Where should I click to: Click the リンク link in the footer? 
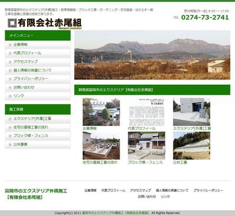tap(166, 197)
